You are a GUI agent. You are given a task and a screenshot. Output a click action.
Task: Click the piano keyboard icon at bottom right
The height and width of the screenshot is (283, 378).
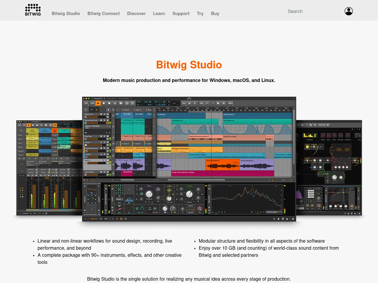(292, 219)
